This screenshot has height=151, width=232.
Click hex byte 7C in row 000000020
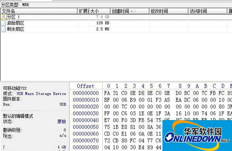coord(124,107)
